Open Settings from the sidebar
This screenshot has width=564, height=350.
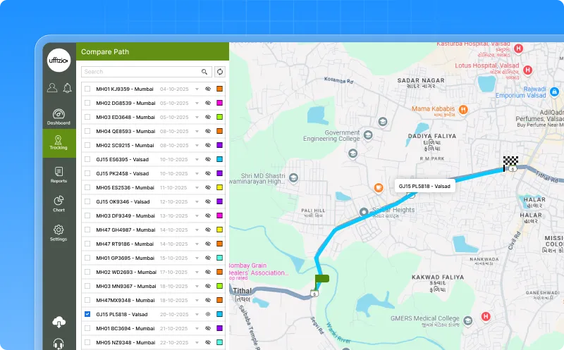[x=59, y=233]
